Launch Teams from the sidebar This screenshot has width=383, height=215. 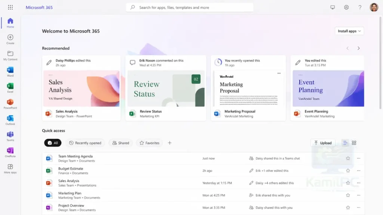(x=10, y=136)
